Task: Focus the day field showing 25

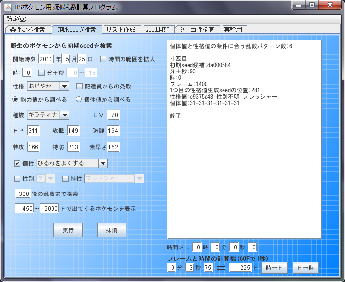Action: 82,59
